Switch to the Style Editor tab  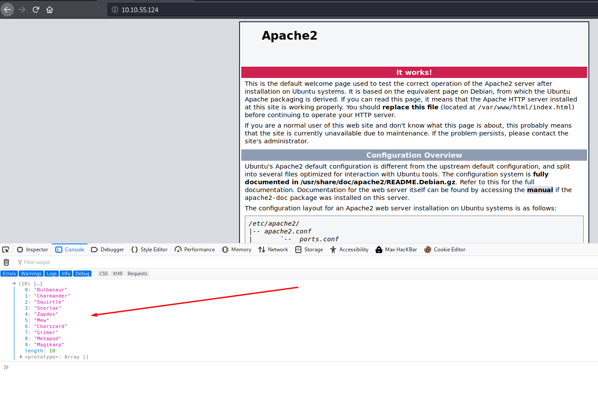click(x=149, y=250)
